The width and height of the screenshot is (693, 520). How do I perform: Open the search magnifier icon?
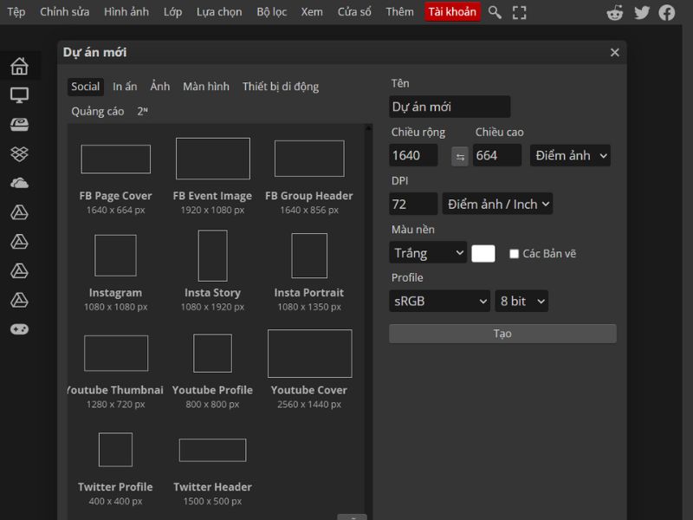coord(495,12)
